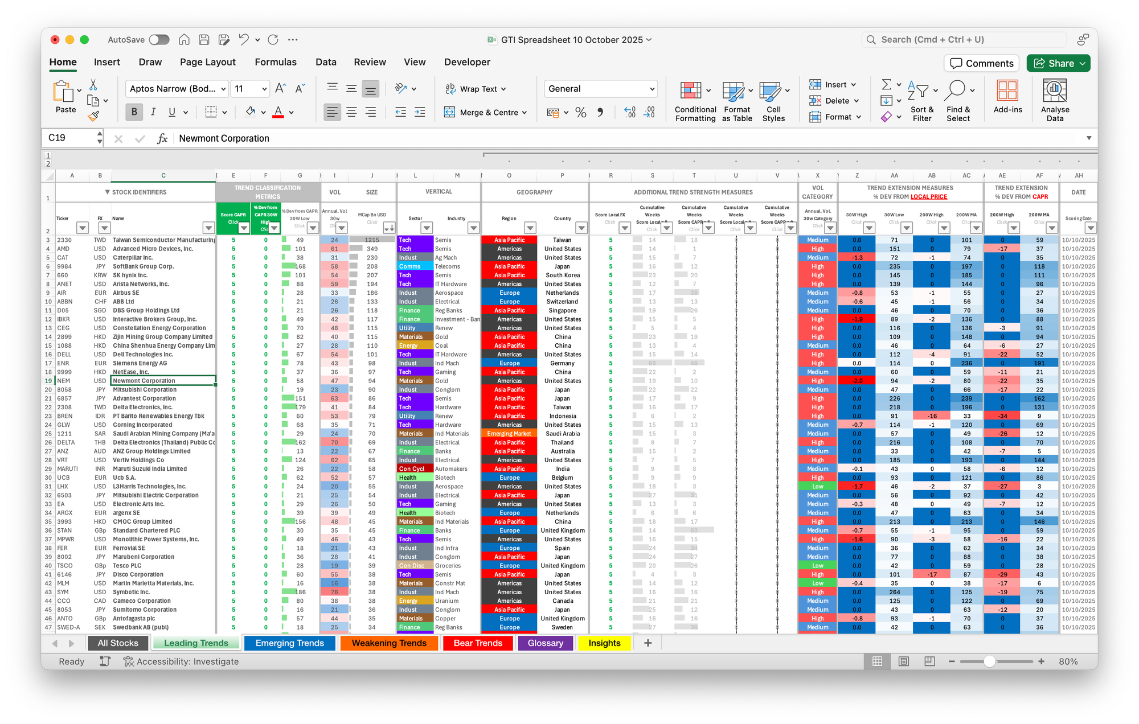The width and height of the screenshot is (1139, 724).
Task: Click the percent style icon
Action: [580, 112]
